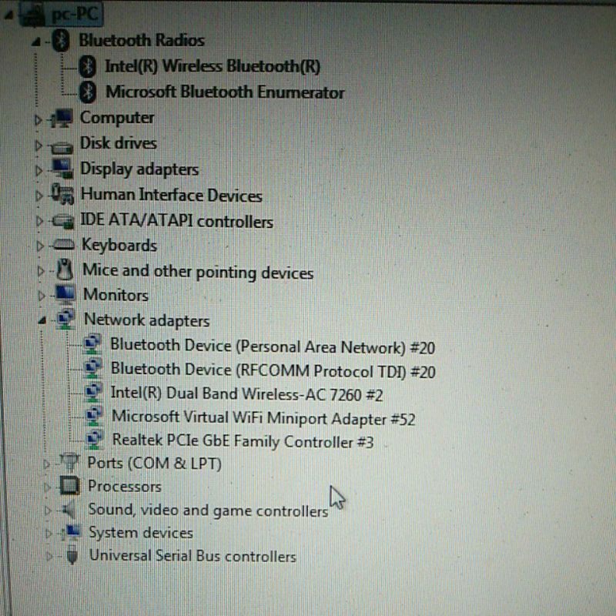
Task: Select the pc-PC root label
Action: coord(75,15)
